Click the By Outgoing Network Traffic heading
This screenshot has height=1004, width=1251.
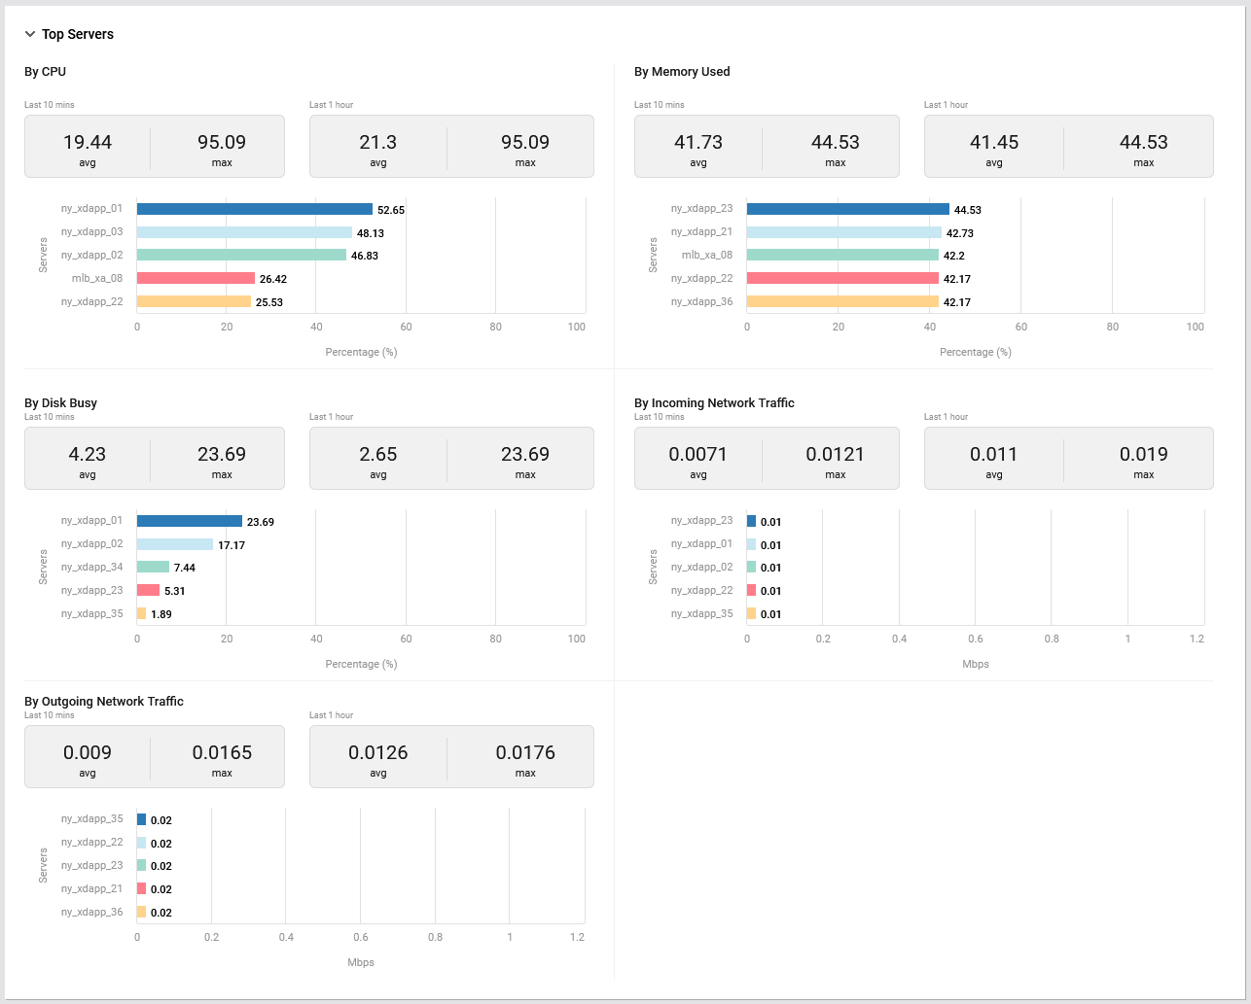104,701
